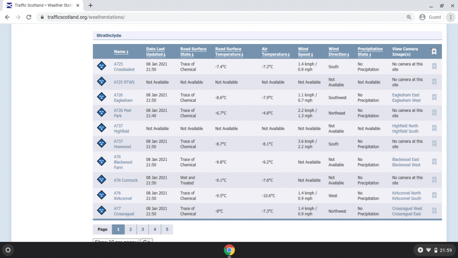Open a new browser tab
Screen dimensions: 458x258
pyautogui.click(x=91, y=5)
